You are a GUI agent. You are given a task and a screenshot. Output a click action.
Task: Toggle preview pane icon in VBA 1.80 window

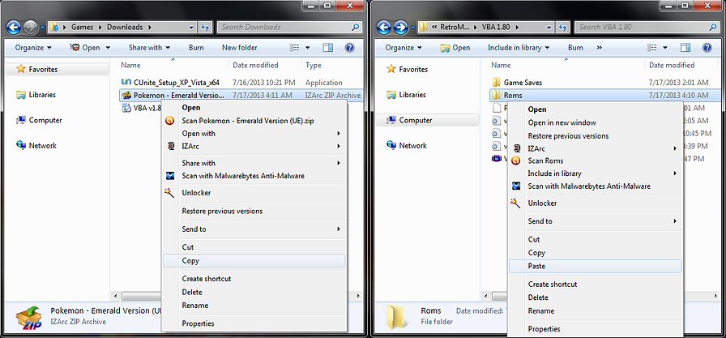[685, 48]
